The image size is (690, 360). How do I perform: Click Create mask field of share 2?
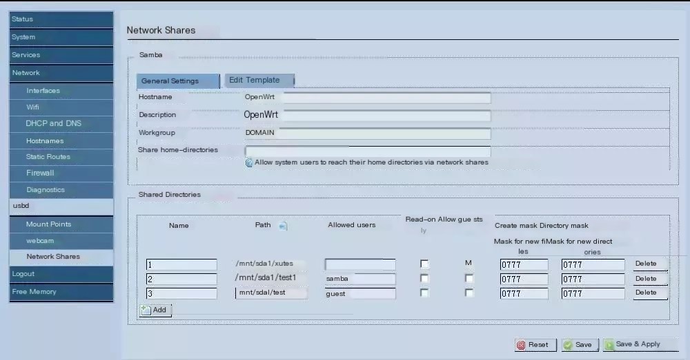[x=524, y=279]
